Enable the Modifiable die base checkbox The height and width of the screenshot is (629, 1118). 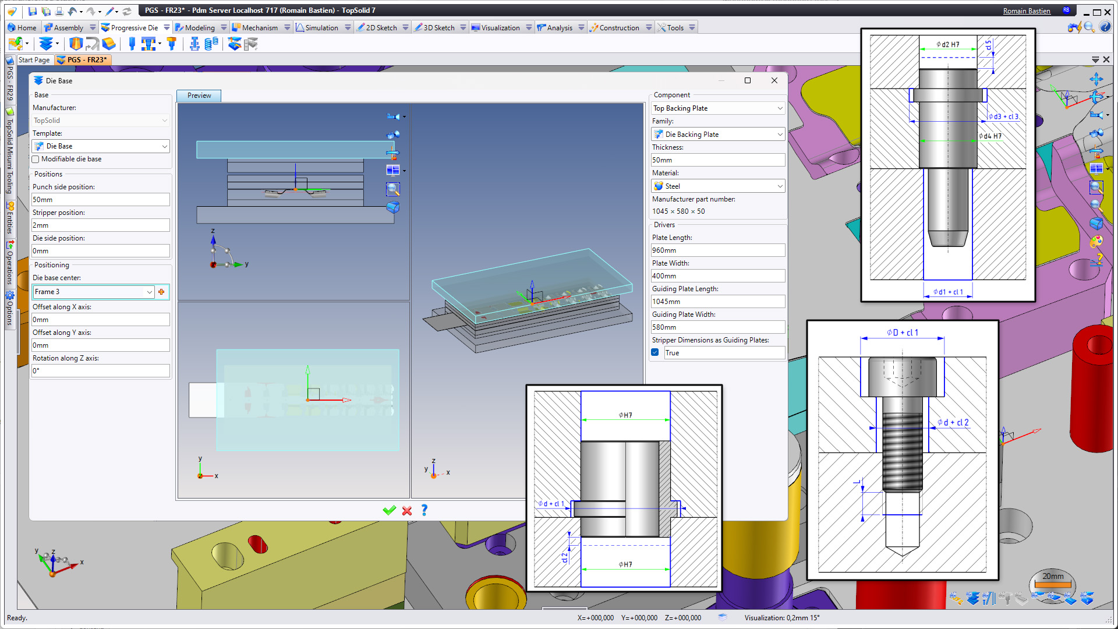click(x=36, y=159)
